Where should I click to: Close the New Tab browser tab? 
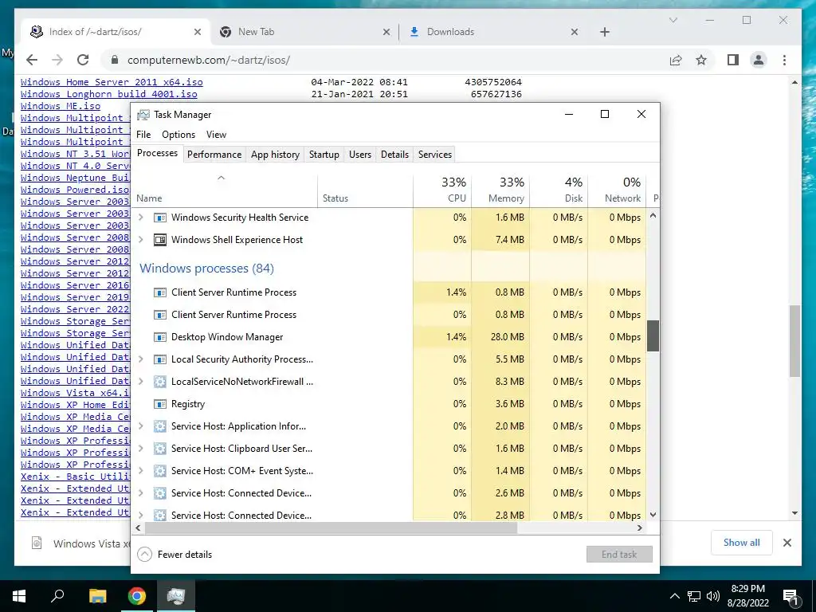pos(386,32)
